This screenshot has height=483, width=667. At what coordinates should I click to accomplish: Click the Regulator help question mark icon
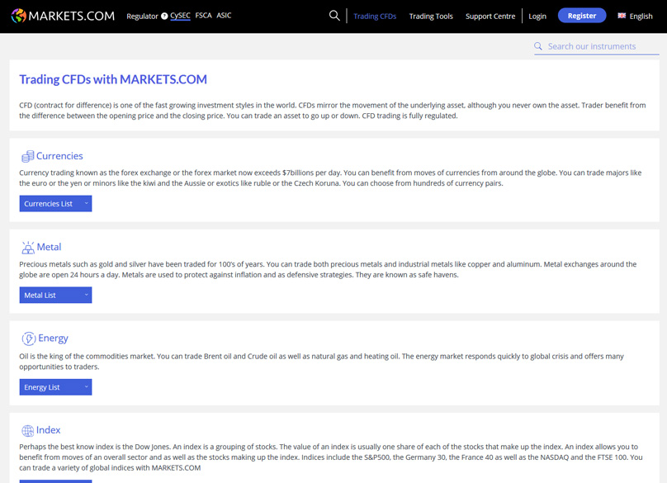[164, 17]
